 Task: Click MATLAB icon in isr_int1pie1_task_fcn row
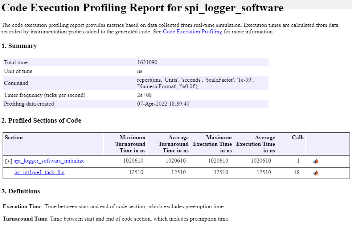(316, 173)
